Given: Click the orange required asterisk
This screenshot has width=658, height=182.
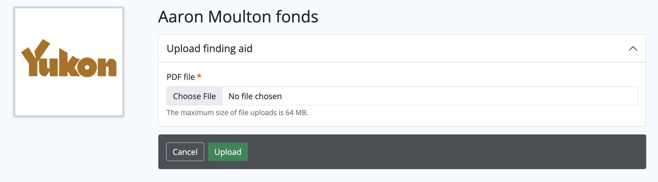Looking at the screenshot, I should [199, 76].
